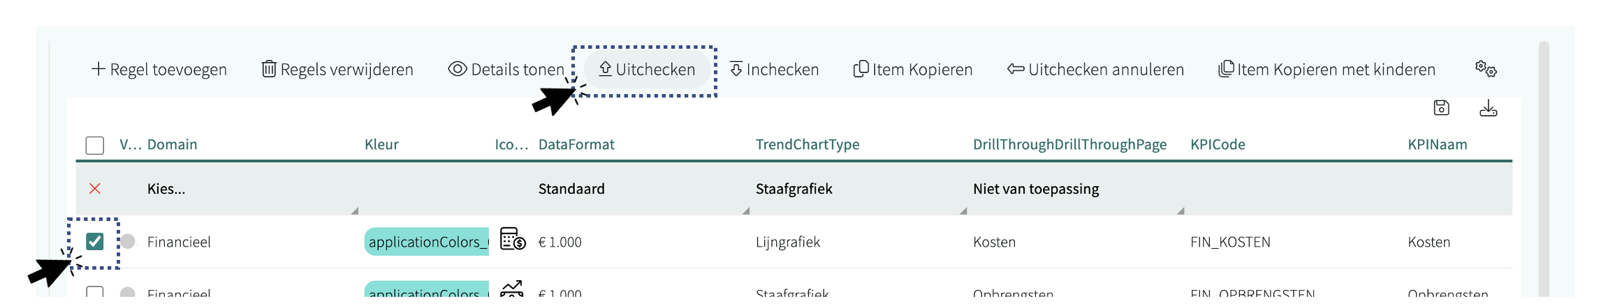1615x308 pixels.
Task: Click the download export icon
Action: coord(1488,108)
